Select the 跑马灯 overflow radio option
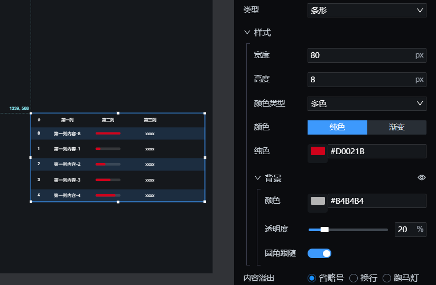This screenshot has height=285, width=436. [x=387, y=278]
